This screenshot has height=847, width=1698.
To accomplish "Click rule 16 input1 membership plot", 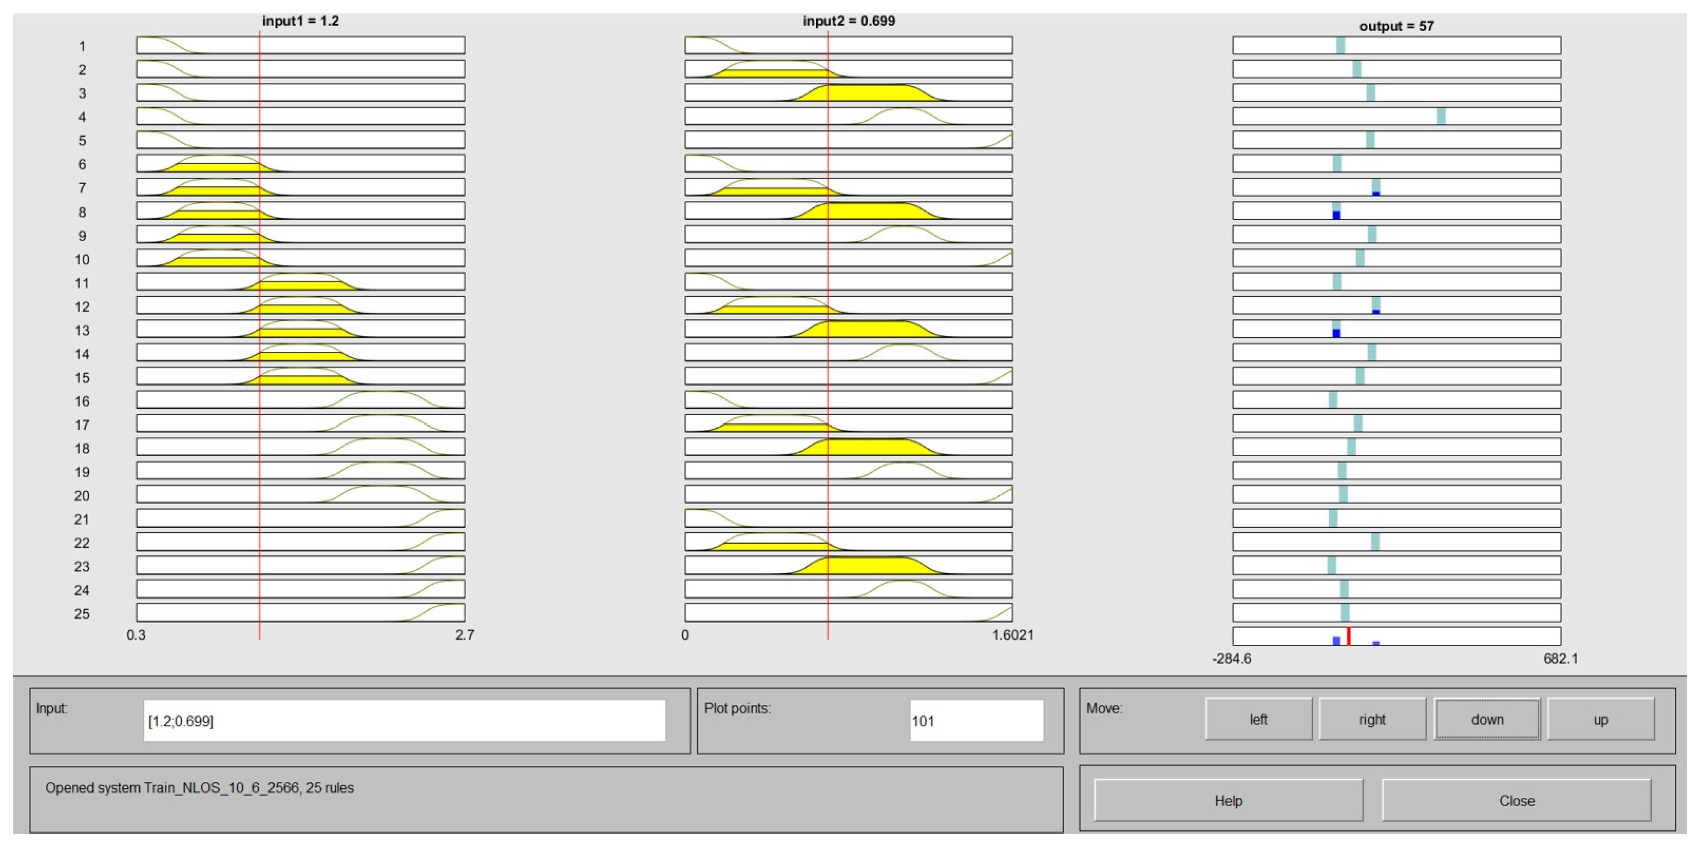I will pos(301,400).
